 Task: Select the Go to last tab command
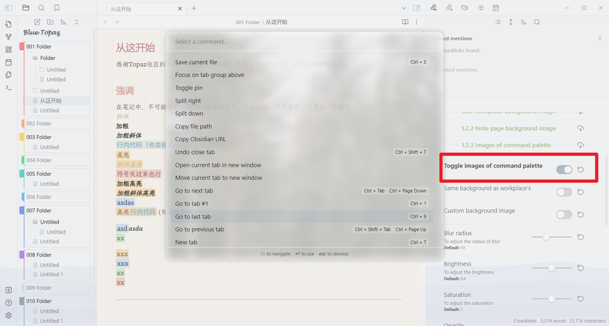[x=302, y=216]
